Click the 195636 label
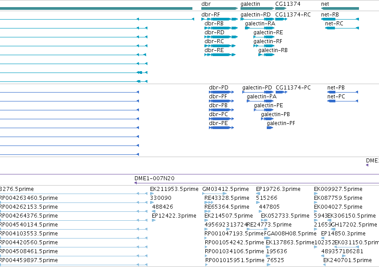 (277, 251)
